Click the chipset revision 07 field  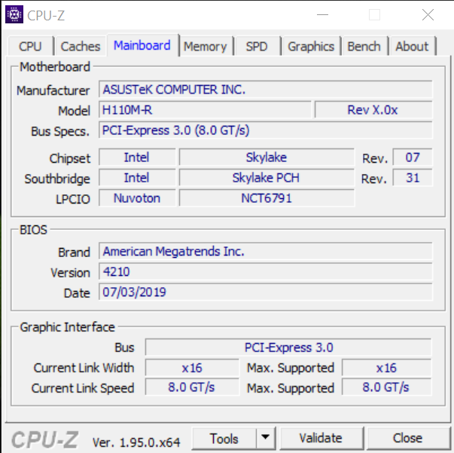point(413,158)
